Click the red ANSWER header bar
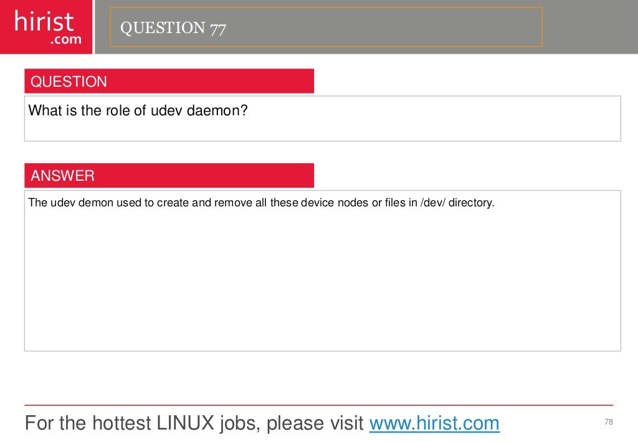Viewport: 638px width, 442px height. (x=169, y=175)
